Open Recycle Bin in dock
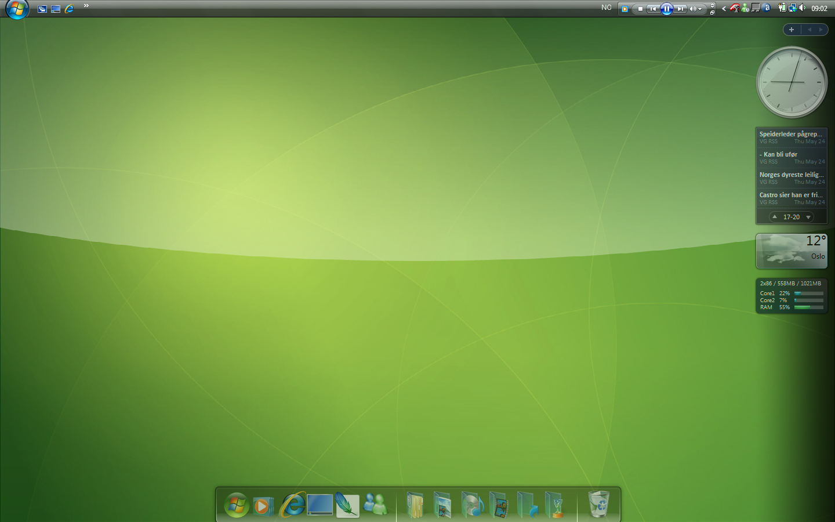The width and height of the screenshot is (835, 522). [599, 504]
